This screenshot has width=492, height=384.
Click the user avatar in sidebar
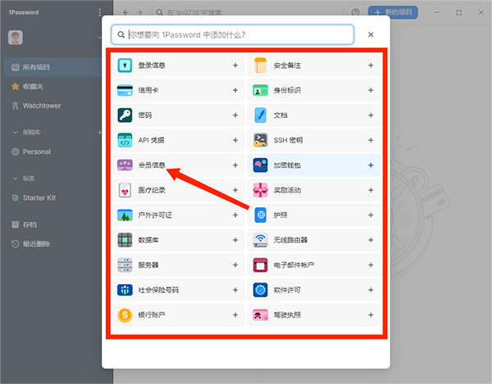point(16,38)
